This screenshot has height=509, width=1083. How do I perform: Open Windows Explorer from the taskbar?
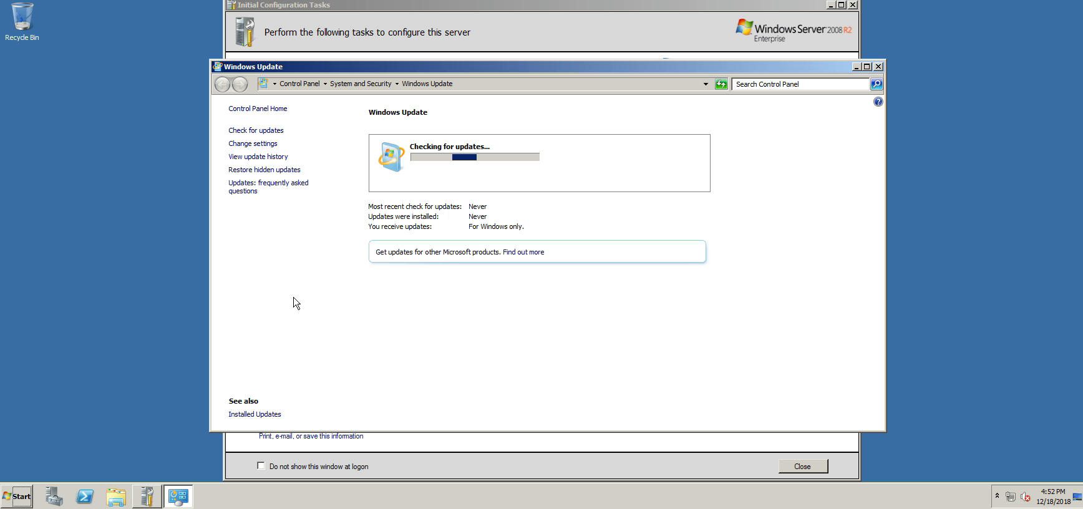coord(116,497)
